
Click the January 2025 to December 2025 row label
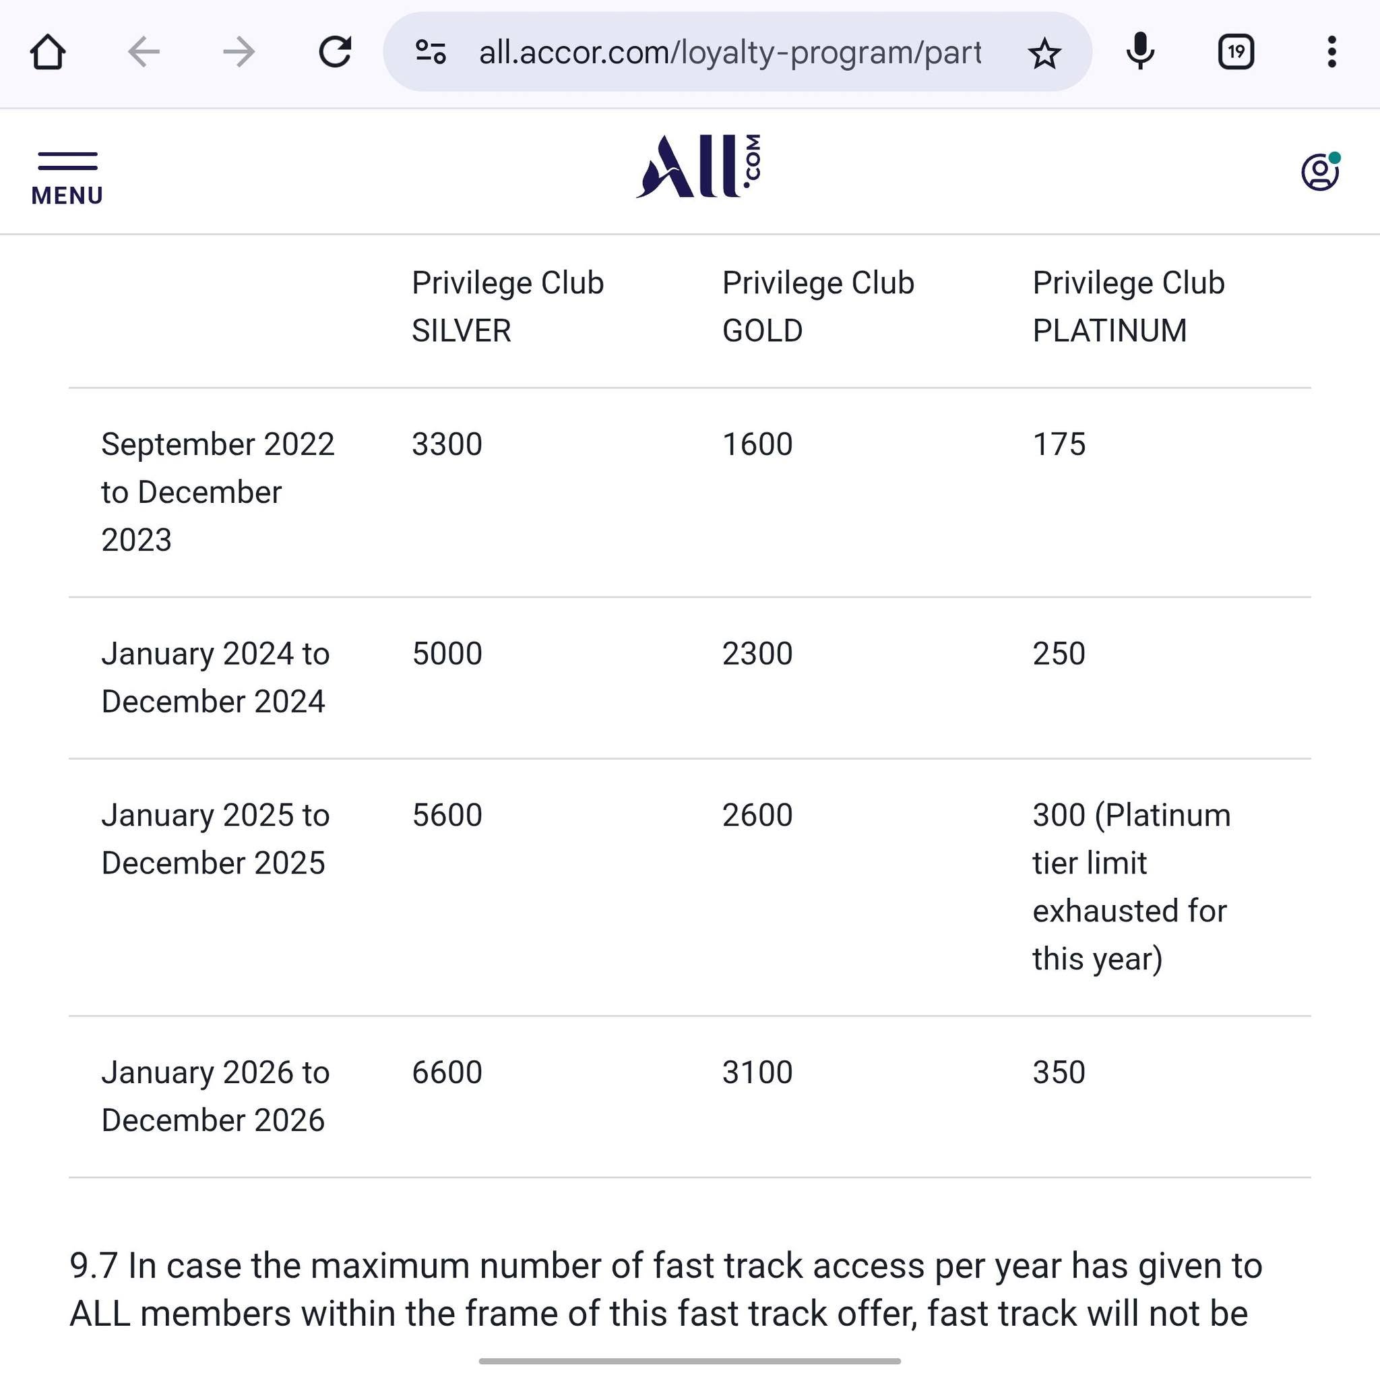215,838
